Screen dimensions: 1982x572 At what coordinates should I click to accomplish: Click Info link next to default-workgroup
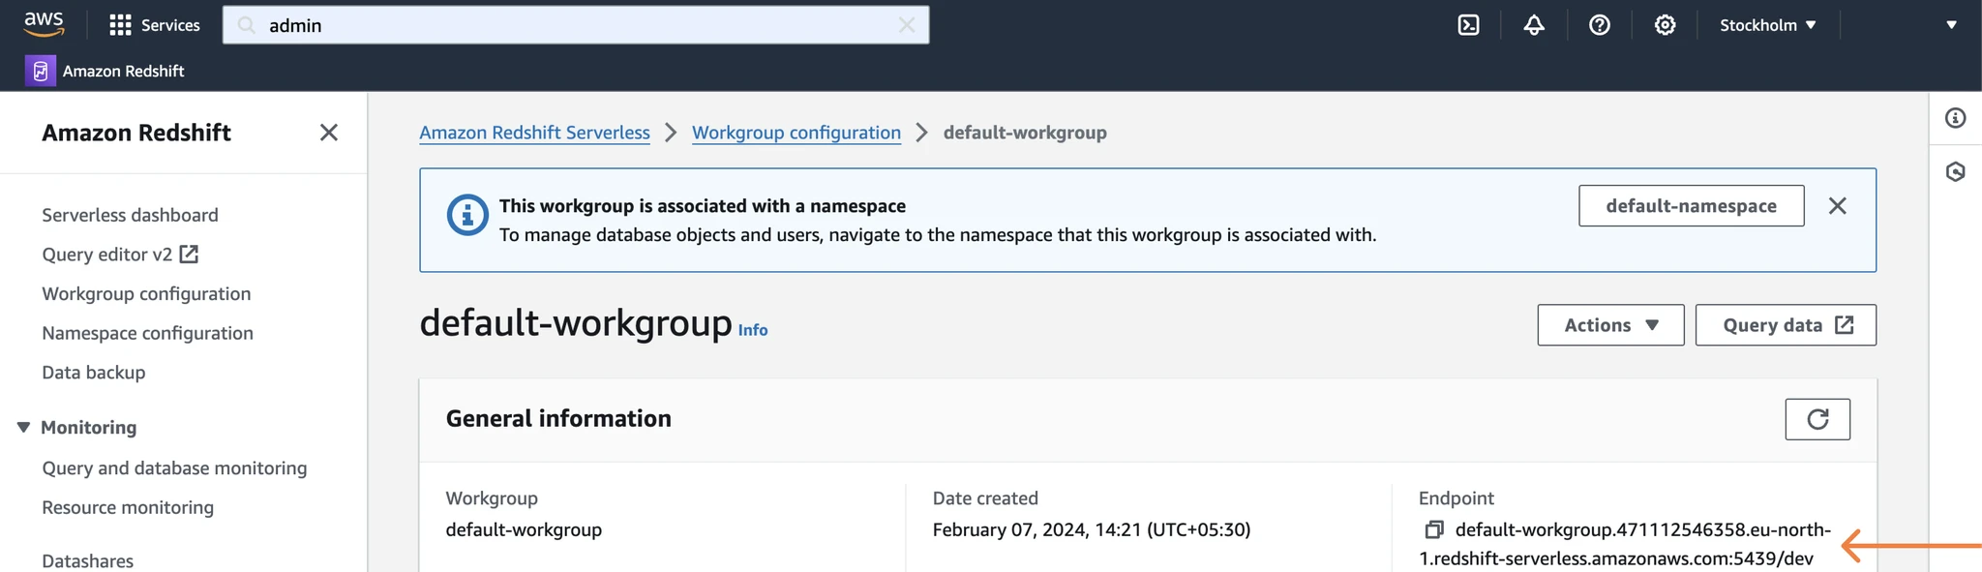point(753,330)
